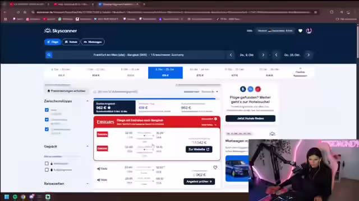
Task: Open the Flüge tab
Action: tap(53, 42)
